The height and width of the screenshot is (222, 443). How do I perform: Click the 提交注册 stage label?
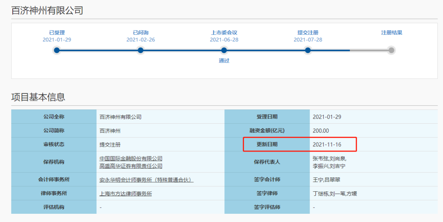(x=308, y=33)
